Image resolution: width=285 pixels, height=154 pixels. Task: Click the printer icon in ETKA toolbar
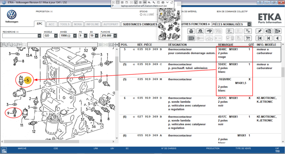coord(191,31)
